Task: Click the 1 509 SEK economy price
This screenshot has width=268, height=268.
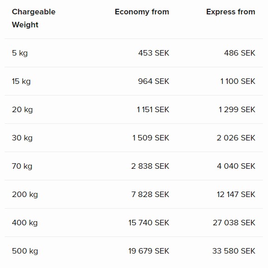Action: pos(151,138)
